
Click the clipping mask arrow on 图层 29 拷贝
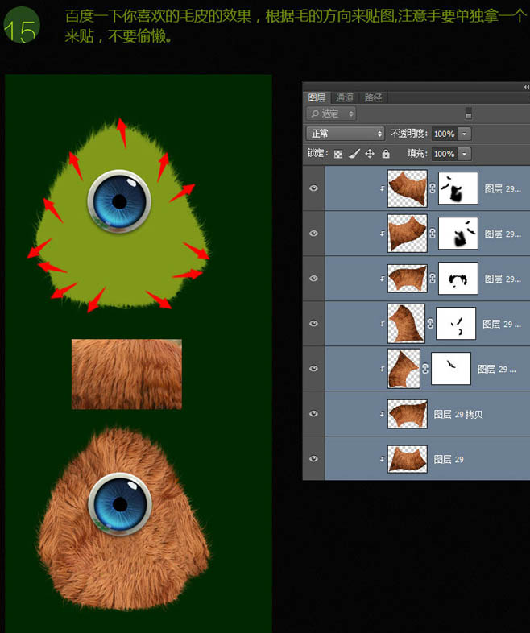(x=382, y=414)
